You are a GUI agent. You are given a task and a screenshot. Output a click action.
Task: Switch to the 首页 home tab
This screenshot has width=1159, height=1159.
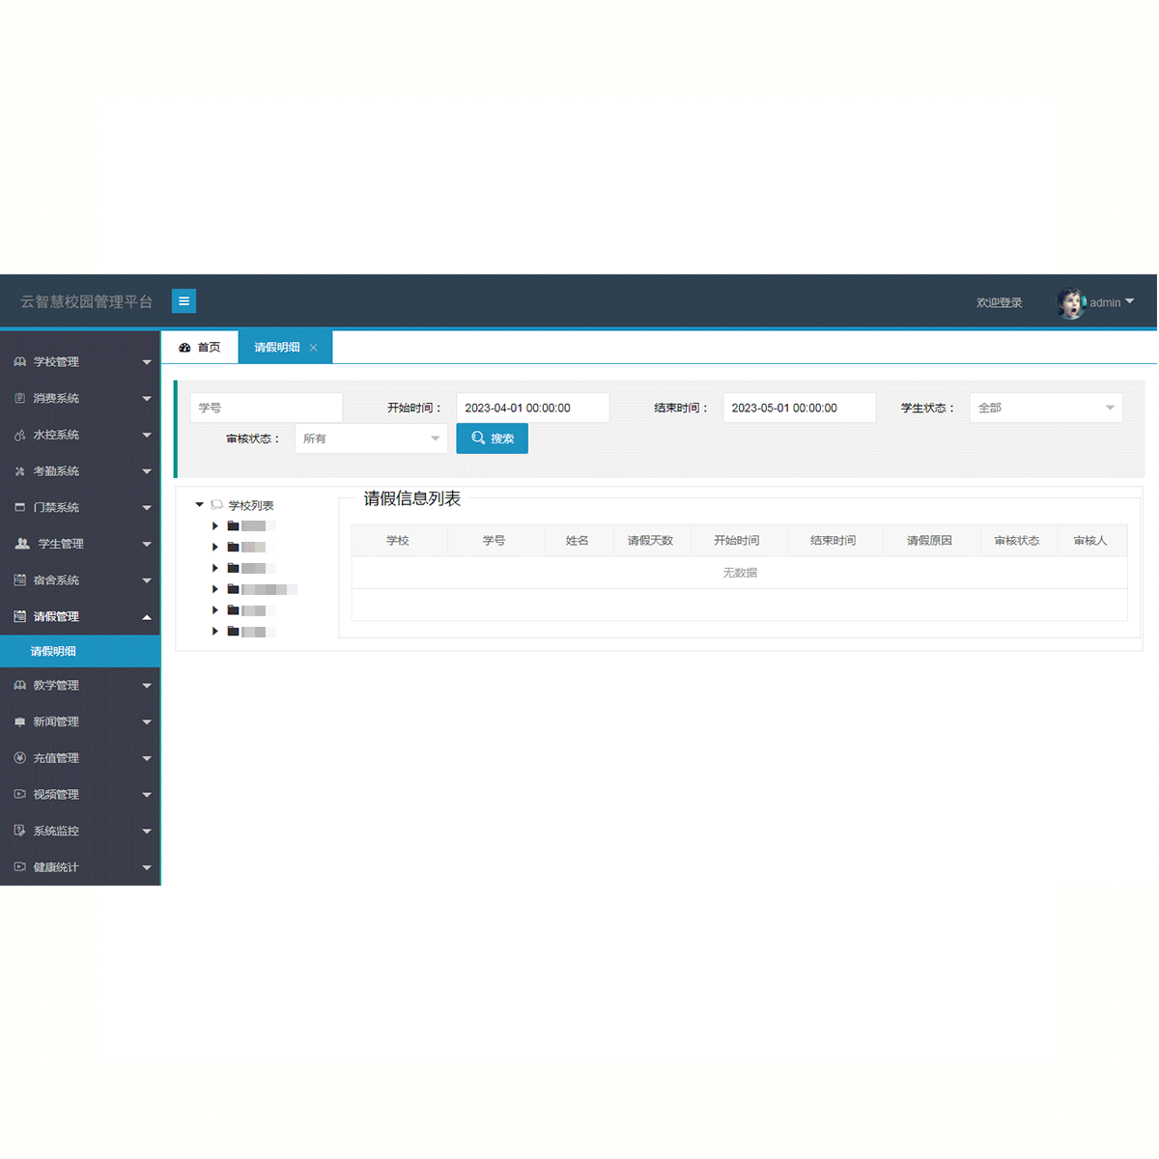[x=200, y=347]
